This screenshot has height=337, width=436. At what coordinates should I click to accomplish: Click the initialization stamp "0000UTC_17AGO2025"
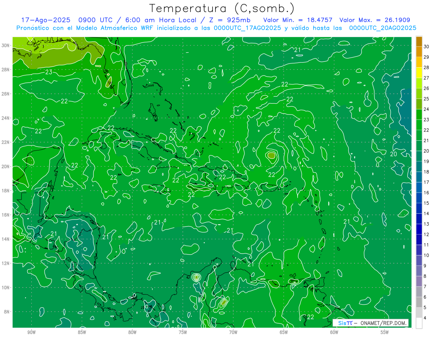click(x=247, y=28)
